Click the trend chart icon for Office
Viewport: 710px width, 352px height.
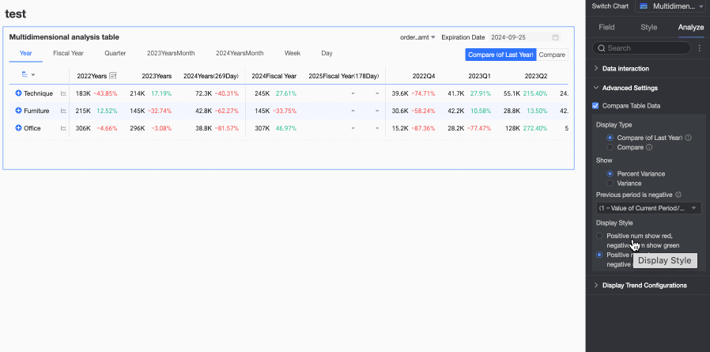coord(63,128)
